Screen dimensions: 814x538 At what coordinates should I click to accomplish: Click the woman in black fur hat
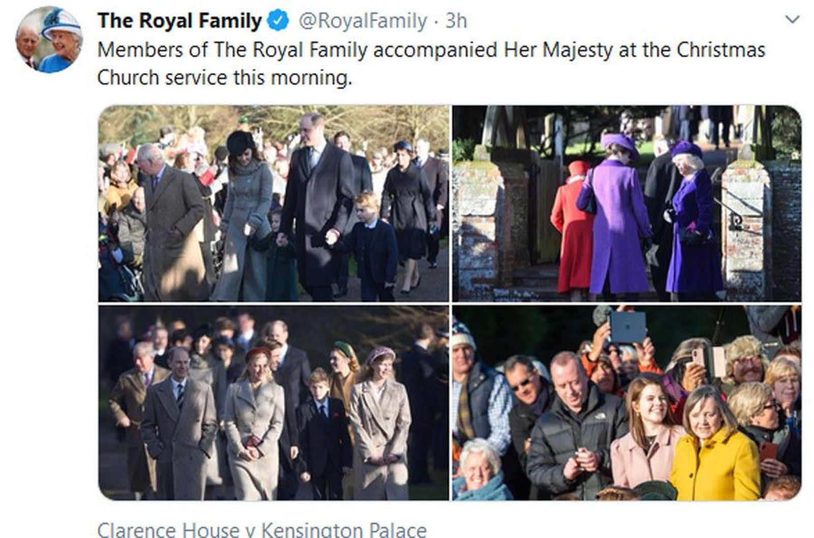244,214
